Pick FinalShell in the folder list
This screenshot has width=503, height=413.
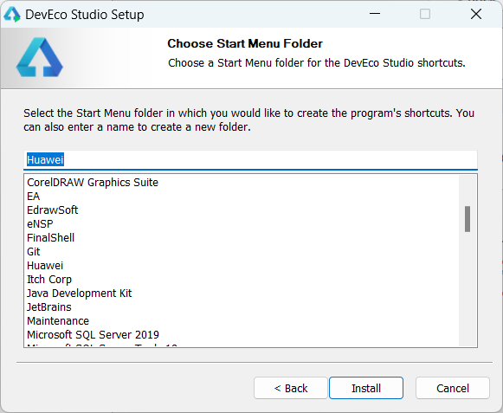(51, 237)
